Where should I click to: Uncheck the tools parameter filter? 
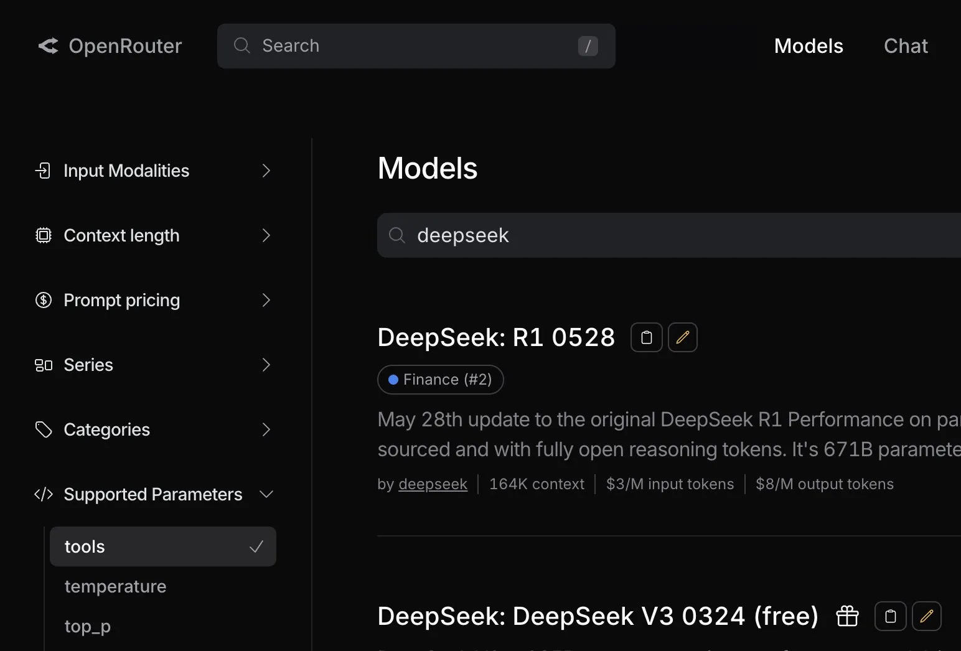tap(163, 546)
